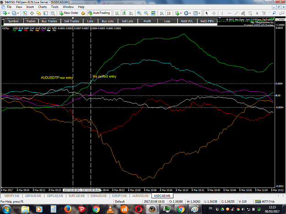Click the Profiles toolbar icon
Viewport: 286px width, 214px height.
[14, 13]
